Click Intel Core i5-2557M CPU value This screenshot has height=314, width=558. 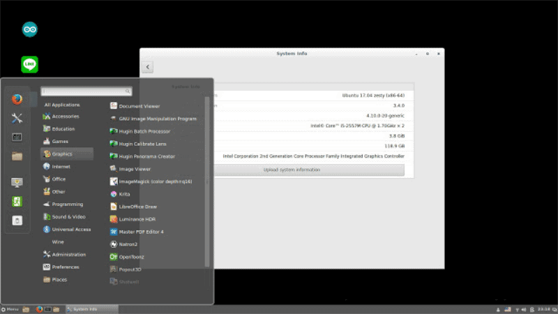tap(357, 126)
